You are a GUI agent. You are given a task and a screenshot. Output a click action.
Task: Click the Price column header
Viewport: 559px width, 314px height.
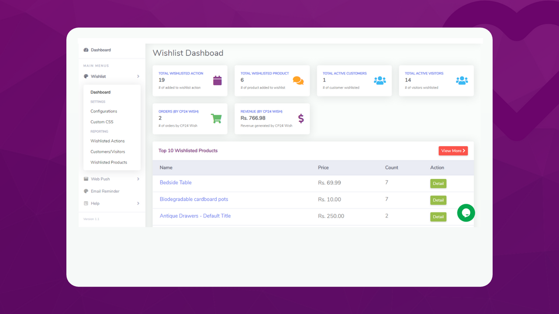pos(323,167)
